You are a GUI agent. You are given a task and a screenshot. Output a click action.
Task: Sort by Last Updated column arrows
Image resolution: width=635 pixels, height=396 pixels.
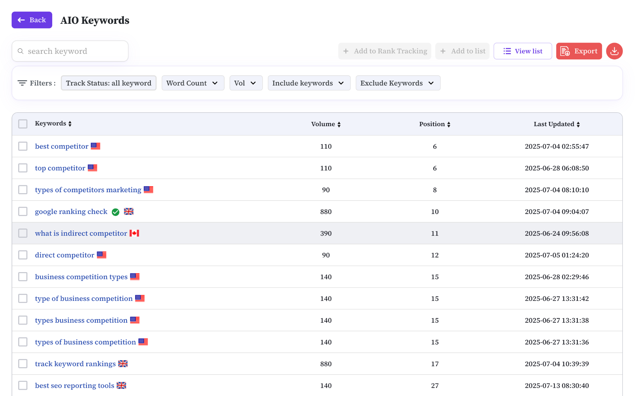point(578,125)
